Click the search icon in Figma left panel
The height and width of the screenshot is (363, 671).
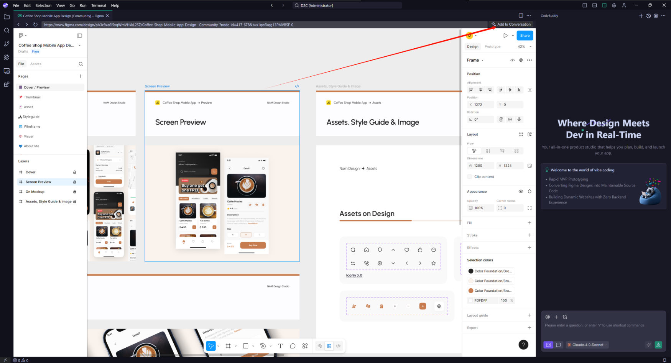(81, 64)
